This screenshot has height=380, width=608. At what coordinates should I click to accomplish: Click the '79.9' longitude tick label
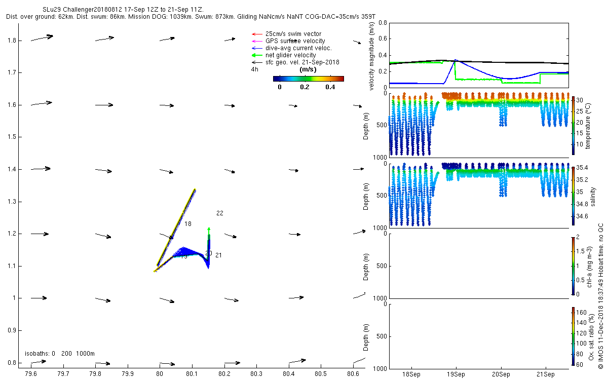coord(128,374)
